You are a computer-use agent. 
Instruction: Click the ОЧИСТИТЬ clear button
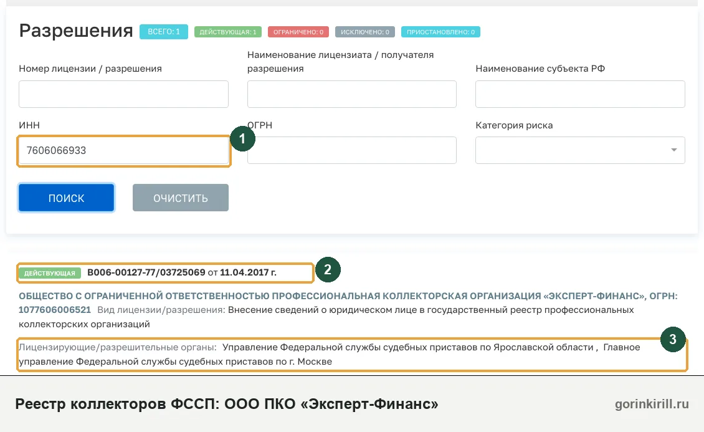pos(181,198)
